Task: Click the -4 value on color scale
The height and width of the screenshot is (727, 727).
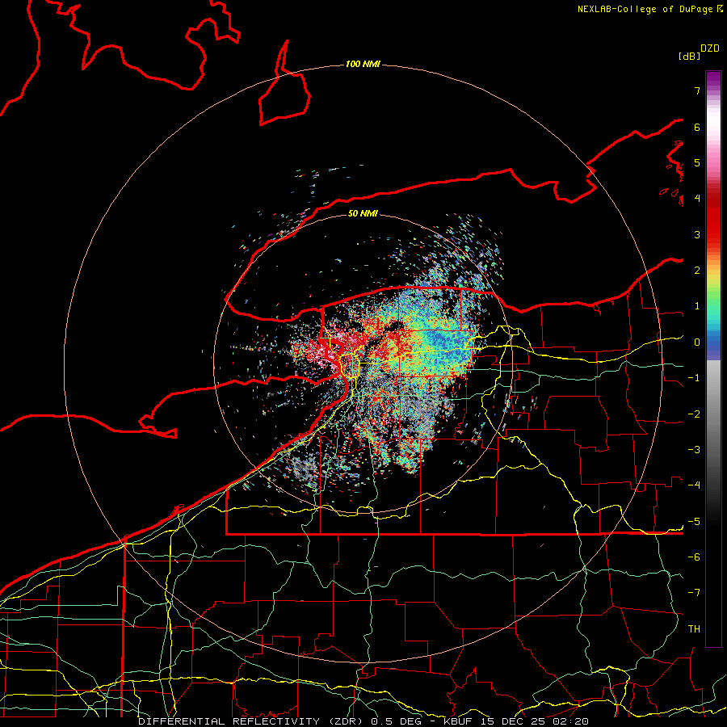Action: pyautogui.click(x=694, y=485)
